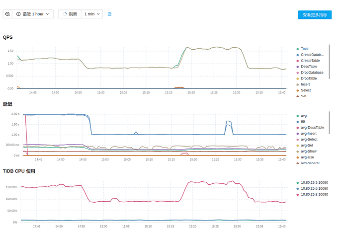Toggle the 10.80.25.5:10080 CPU series

point(312,183)
